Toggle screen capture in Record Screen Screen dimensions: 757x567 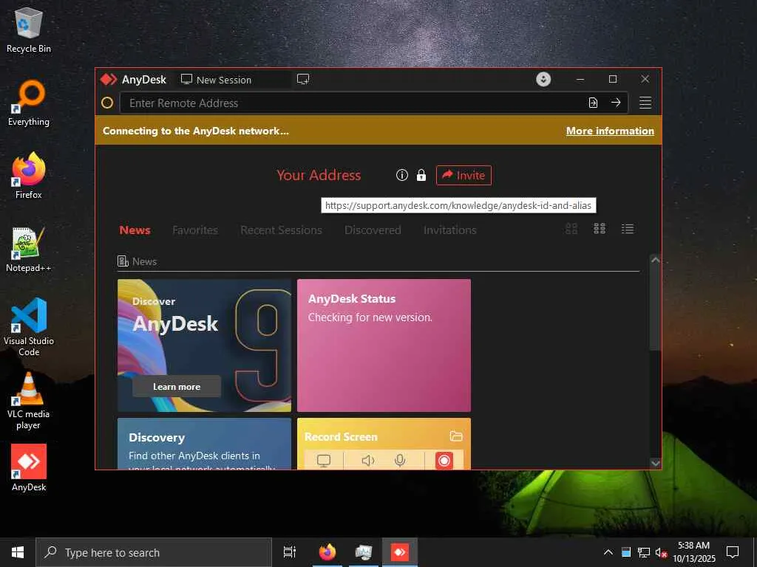pos(324,461)
